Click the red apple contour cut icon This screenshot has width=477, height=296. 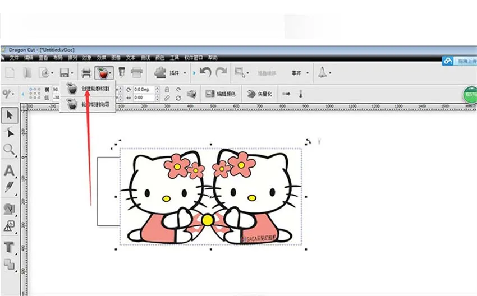pyautogui.click(x=103, y=73)
